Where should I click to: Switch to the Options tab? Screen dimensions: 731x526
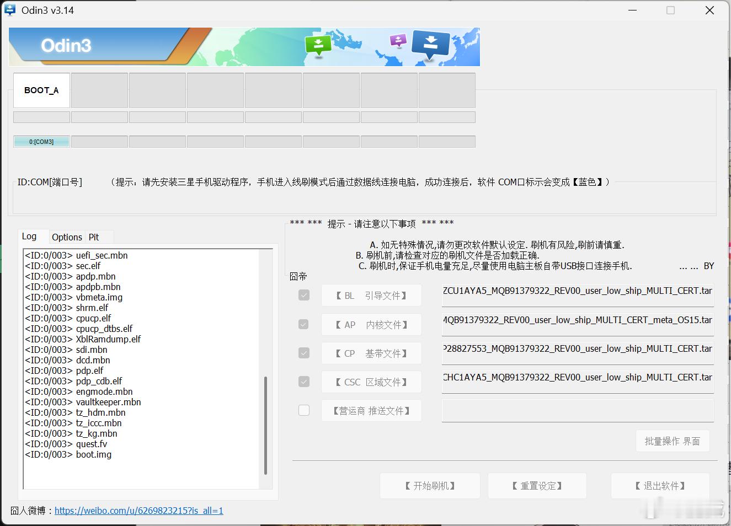(67, 237)
